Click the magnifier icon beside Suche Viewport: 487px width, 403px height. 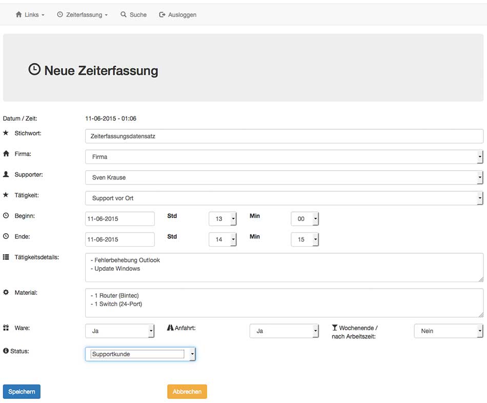[x=124, y=14]
